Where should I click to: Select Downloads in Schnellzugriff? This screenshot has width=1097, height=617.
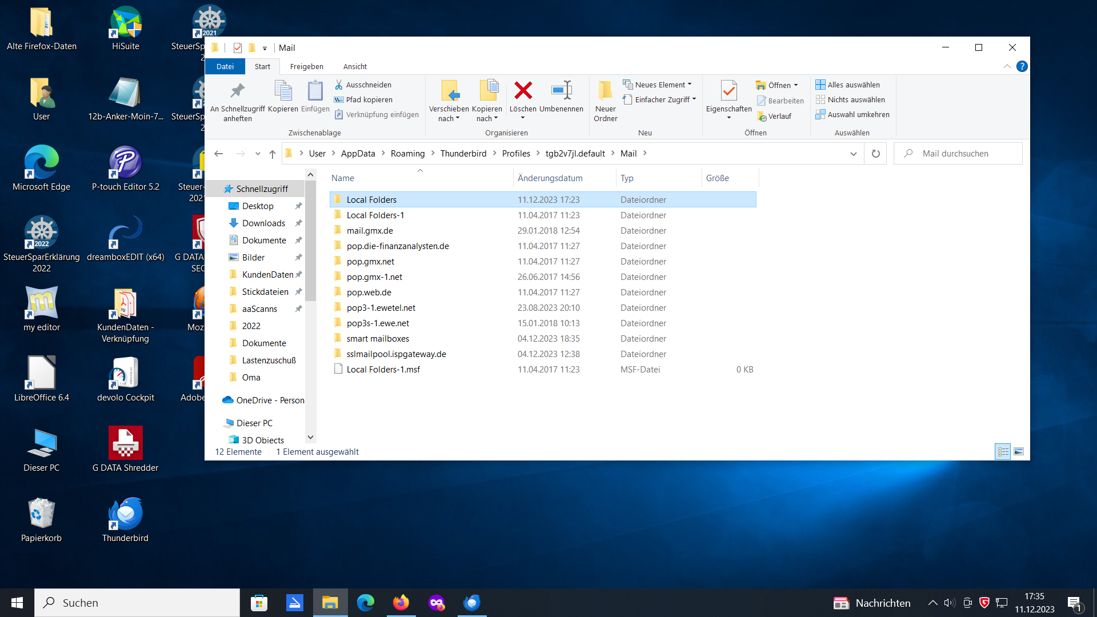click(x=263, y=223)
